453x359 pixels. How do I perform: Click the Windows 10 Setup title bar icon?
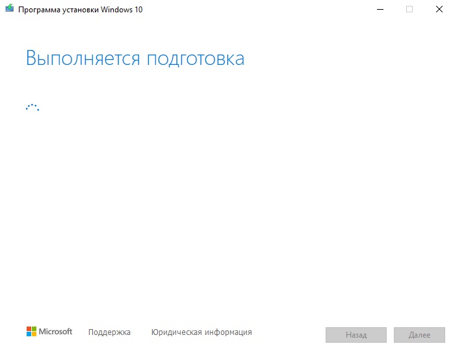10,8
